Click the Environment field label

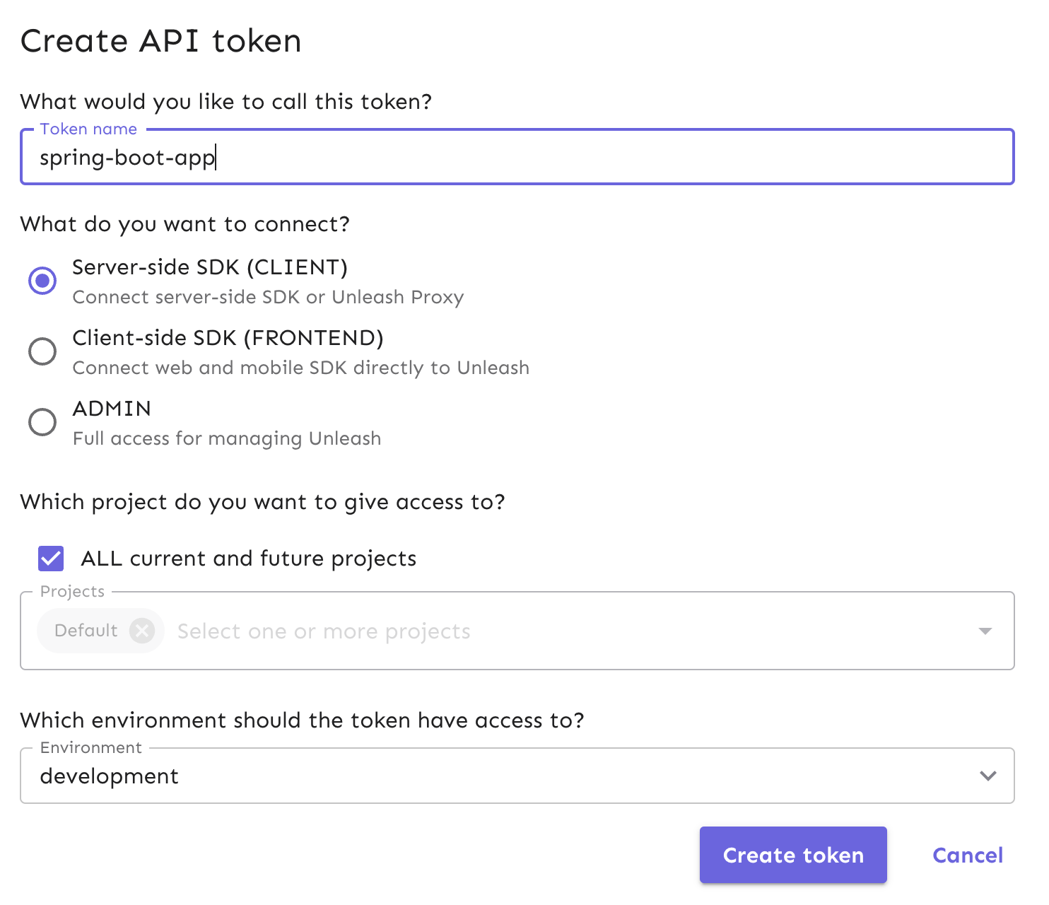(90, 747)
